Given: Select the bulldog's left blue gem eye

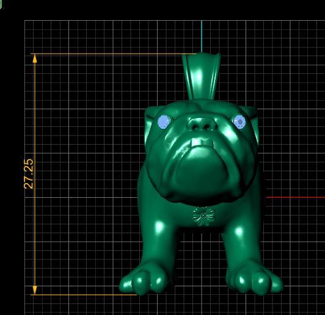Looking at the screenshot, I should pos(164,121).
